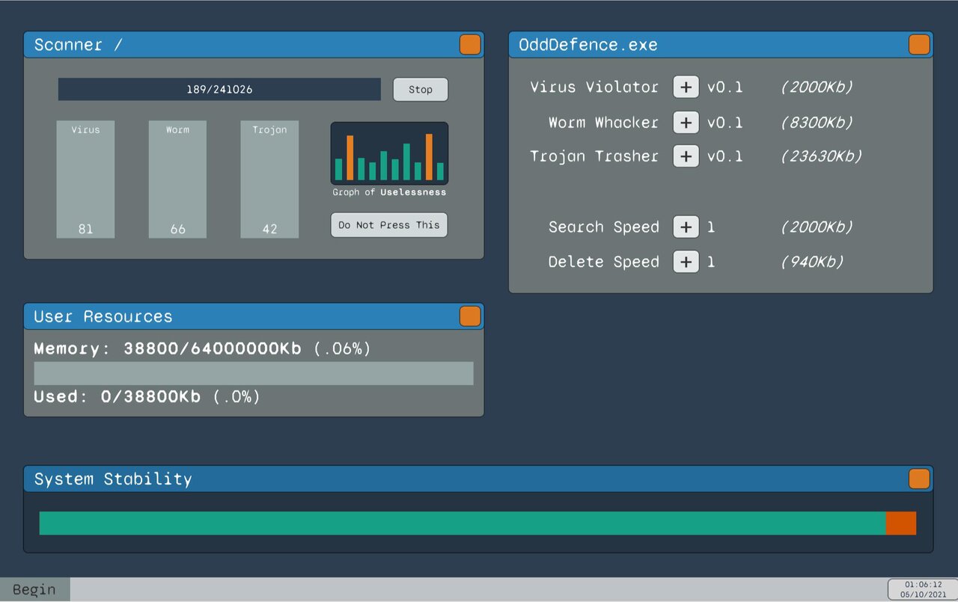Upgrade Trojan Trasher with plus button

(686, 156)
